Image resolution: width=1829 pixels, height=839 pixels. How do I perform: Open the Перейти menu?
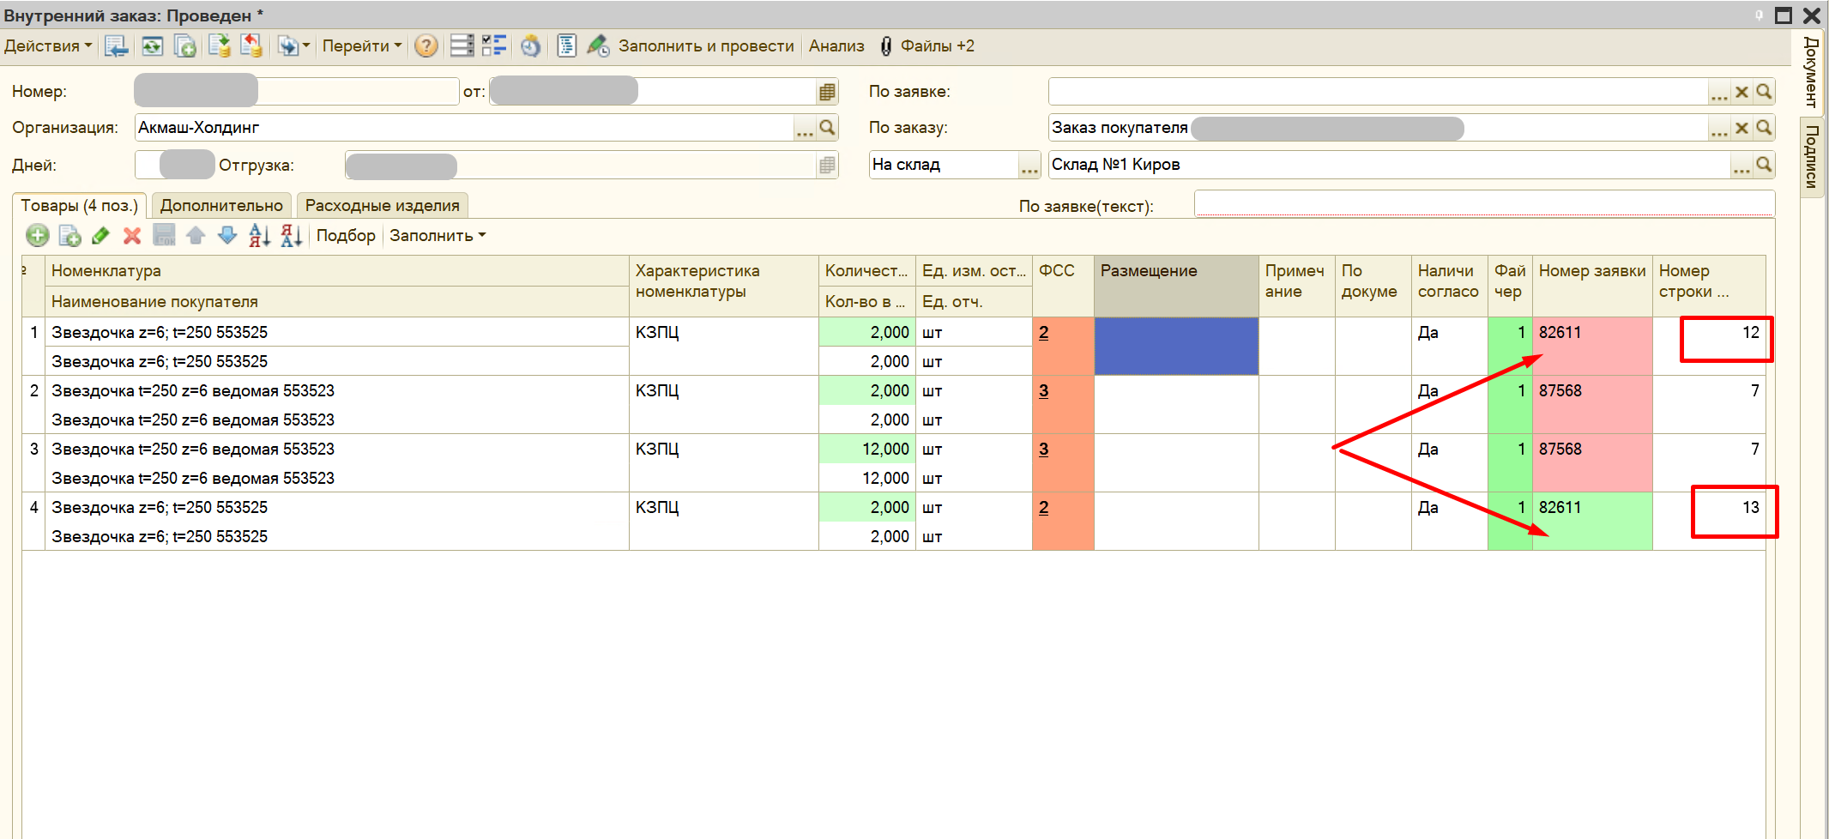tap(361, 46)
